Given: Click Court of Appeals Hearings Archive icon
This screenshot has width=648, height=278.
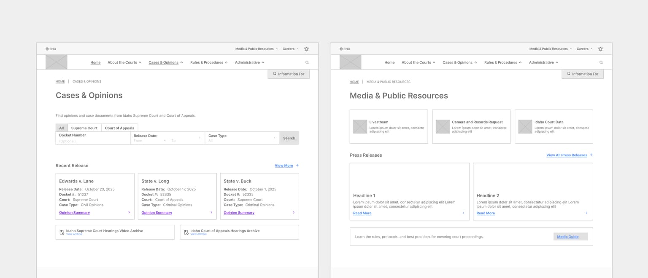Looking at the screenshot, I should pos(186,232).
